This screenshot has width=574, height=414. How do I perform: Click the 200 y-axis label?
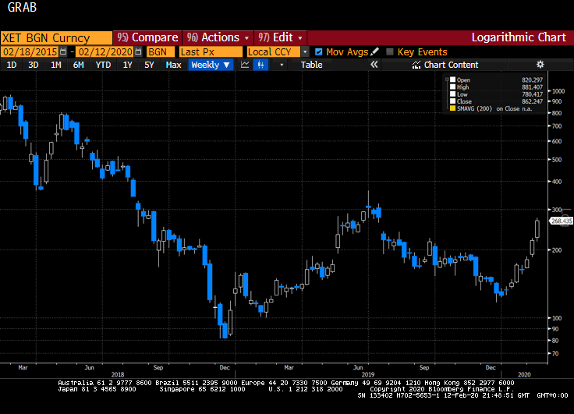[556, 250]
